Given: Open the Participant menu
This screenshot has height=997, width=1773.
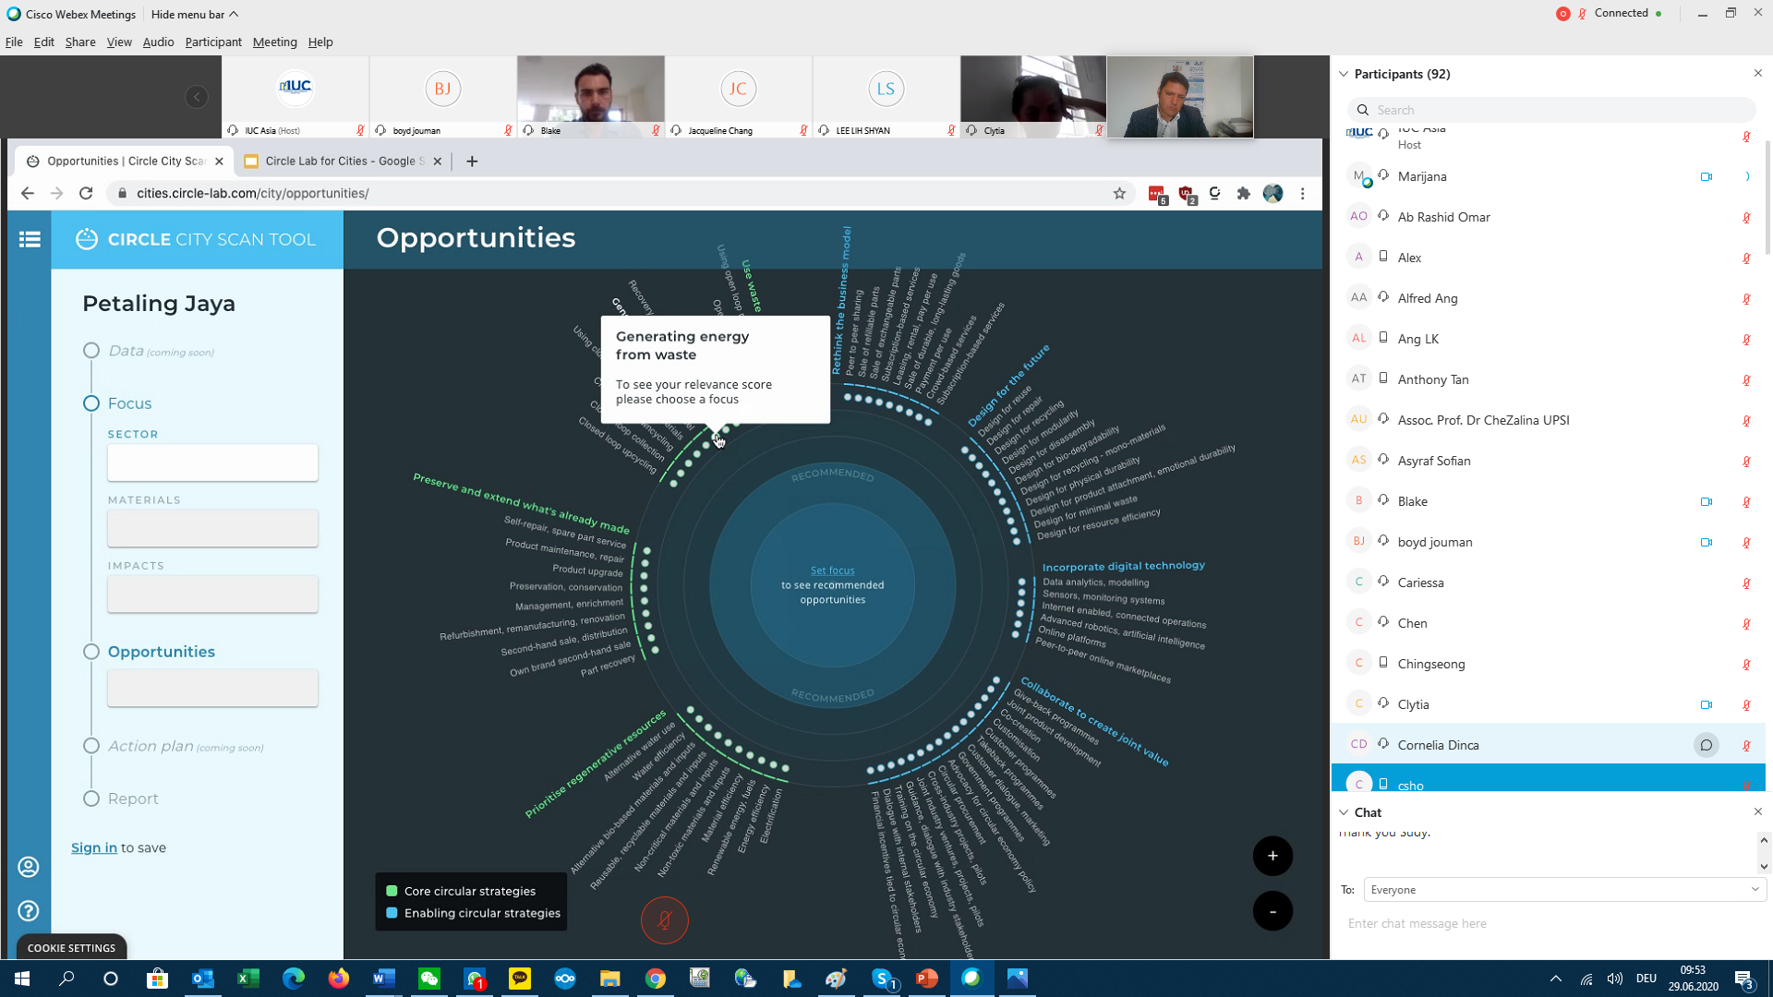Looking at the screenshot, I should [212, 42].
